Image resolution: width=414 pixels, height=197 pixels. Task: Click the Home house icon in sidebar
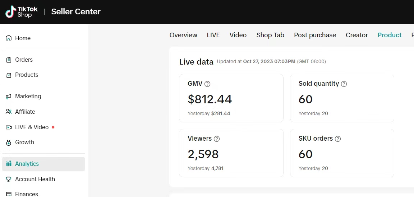(9, 38)
